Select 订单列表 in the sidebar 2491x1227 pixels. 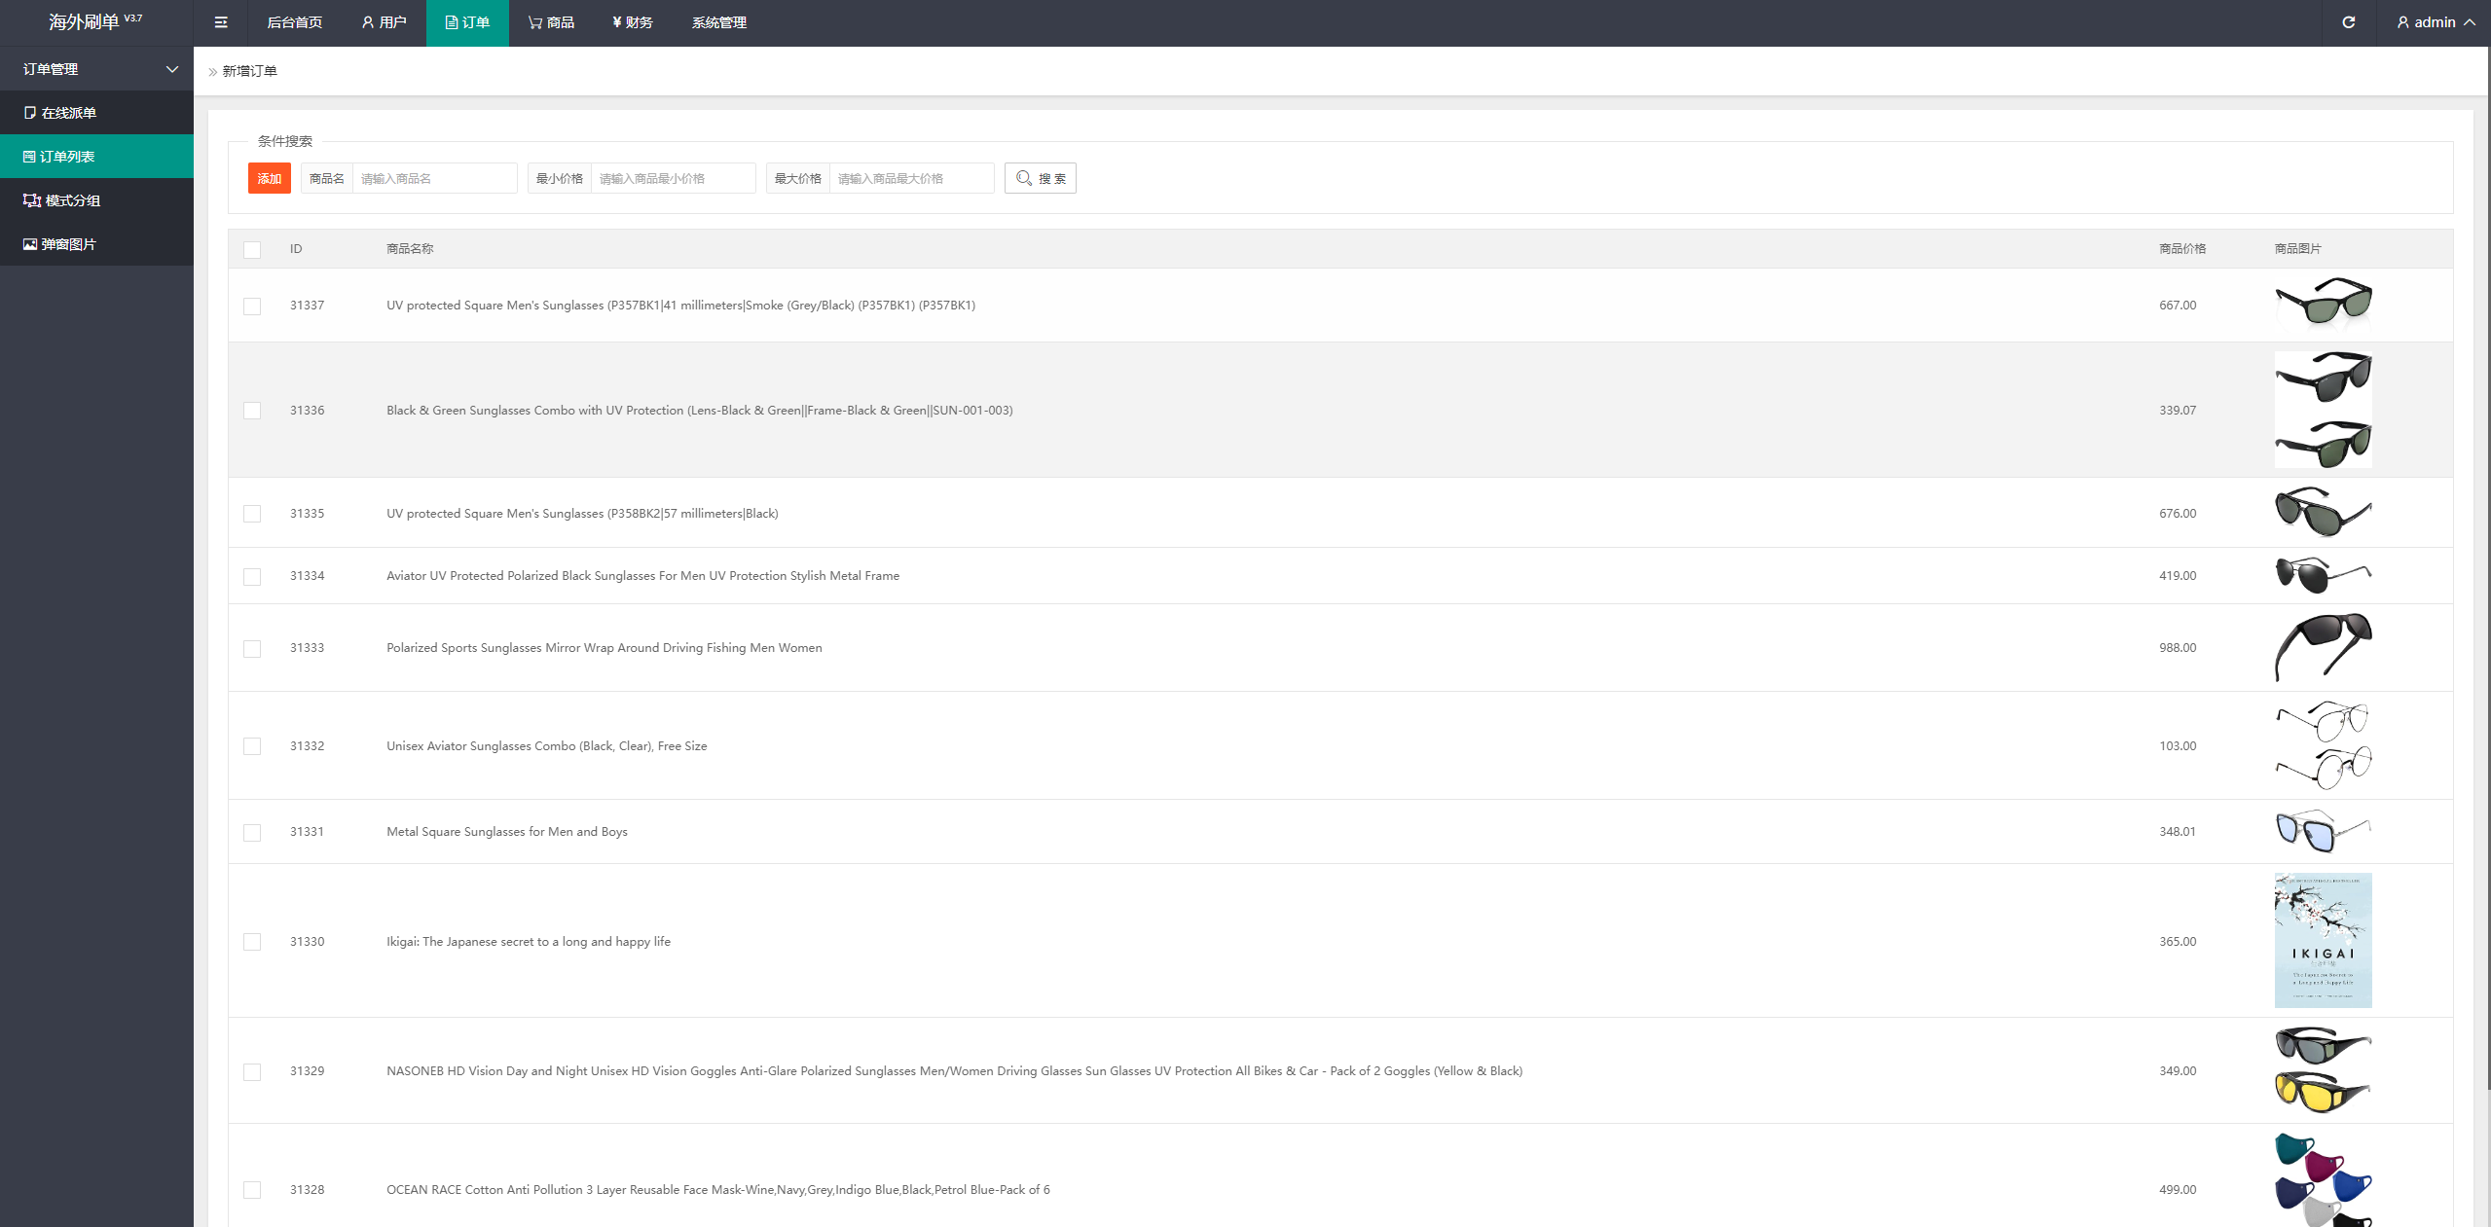coord(67,157)
